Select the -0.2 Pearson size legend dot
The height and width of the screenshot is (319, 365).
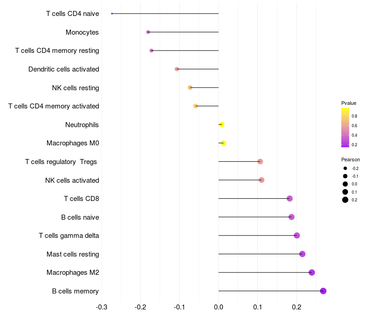pyautogui.click(x=345, y=168)
